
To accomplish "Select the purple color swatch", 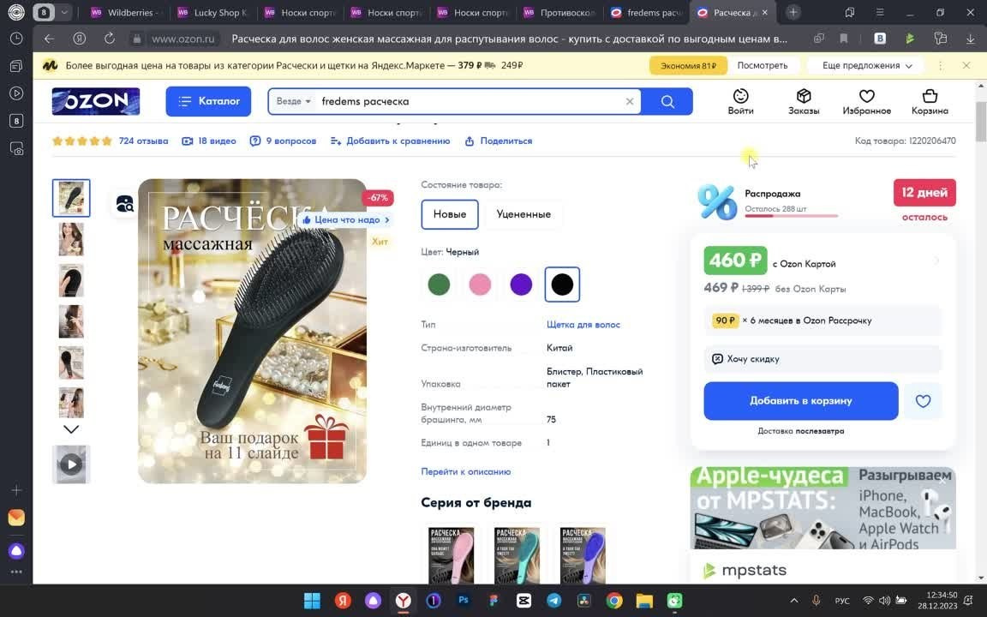I will [x=521, y=284].
